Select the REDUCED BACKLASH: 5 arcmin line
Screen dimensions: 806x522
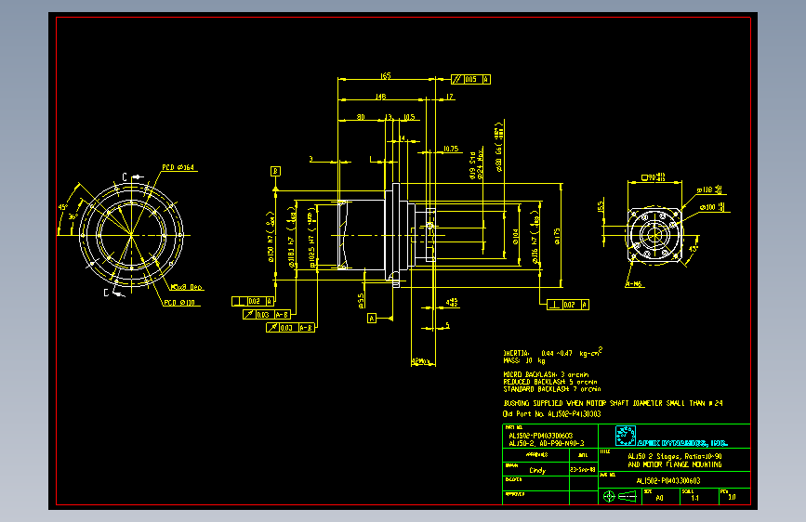550,382
